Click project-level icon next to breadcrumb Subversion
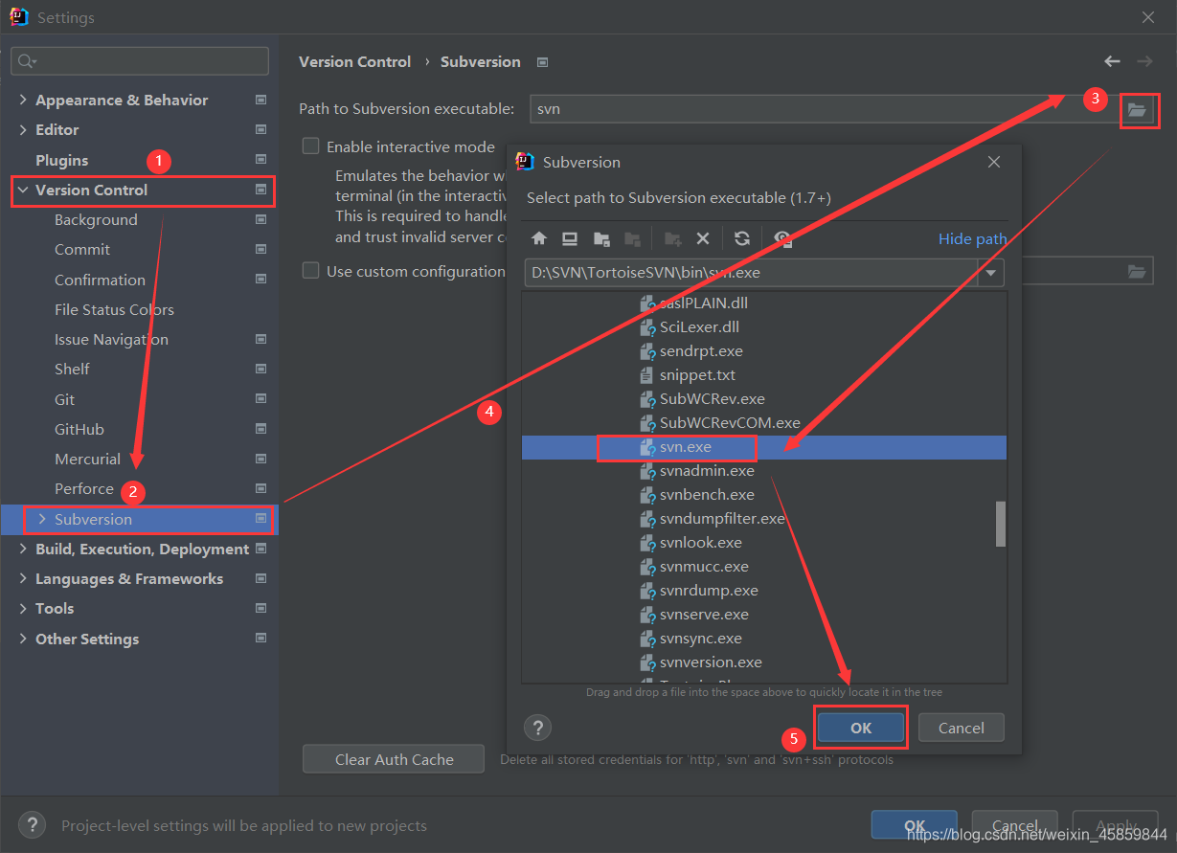Screen dimensions: 1177x853 tap(542, 62)
